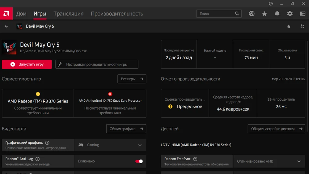Click the Все игры button
This screenshot has height=174, width=309.
coord(132,79)
